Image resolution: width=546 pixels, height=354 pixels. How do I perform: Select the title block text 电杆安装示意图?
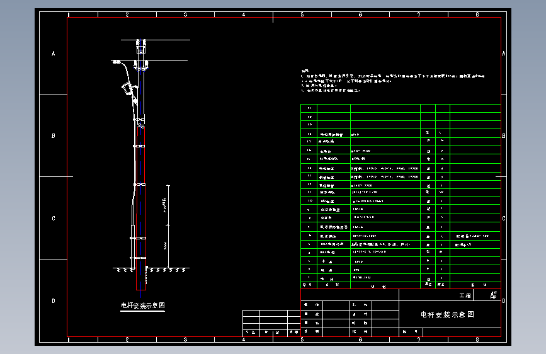coord(447,314)
